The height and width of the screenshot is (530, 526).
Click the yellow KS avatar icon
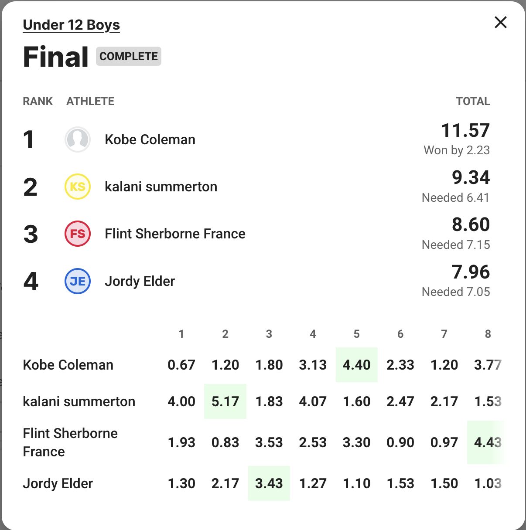(78, 187)
